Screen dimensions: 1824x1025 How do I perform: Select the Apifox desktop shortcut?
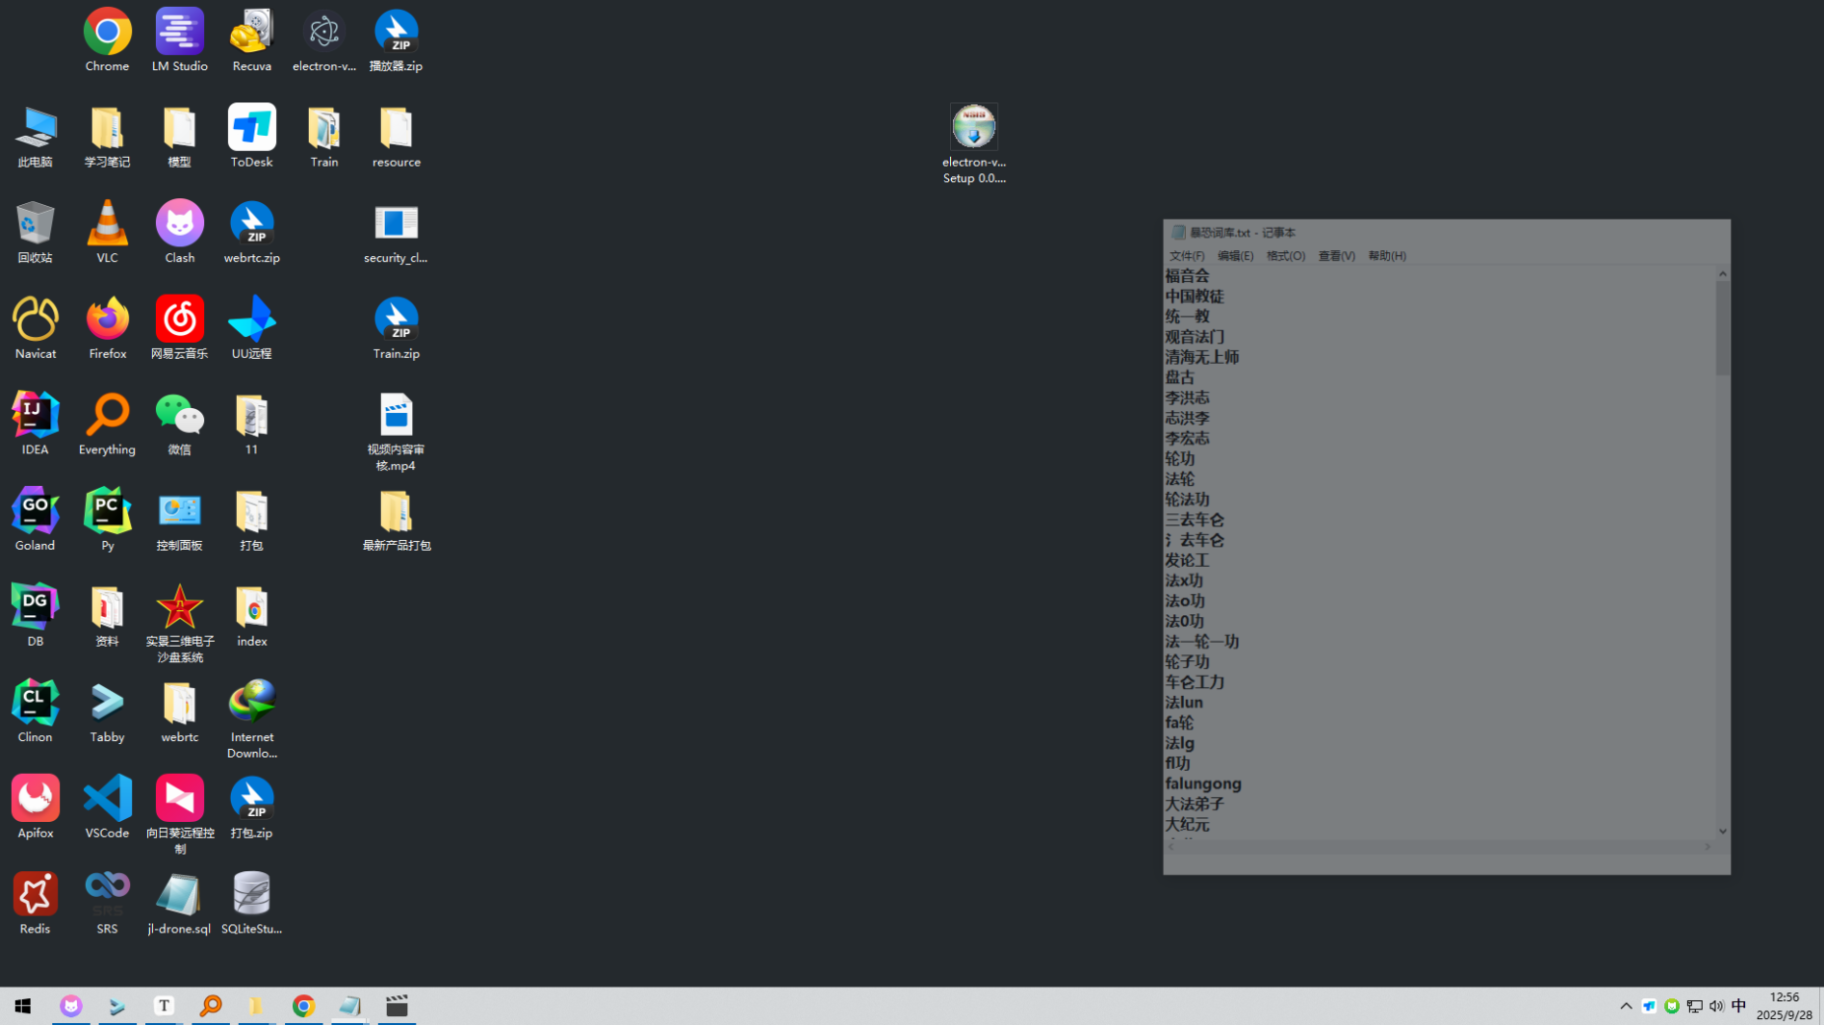[36, 799]
